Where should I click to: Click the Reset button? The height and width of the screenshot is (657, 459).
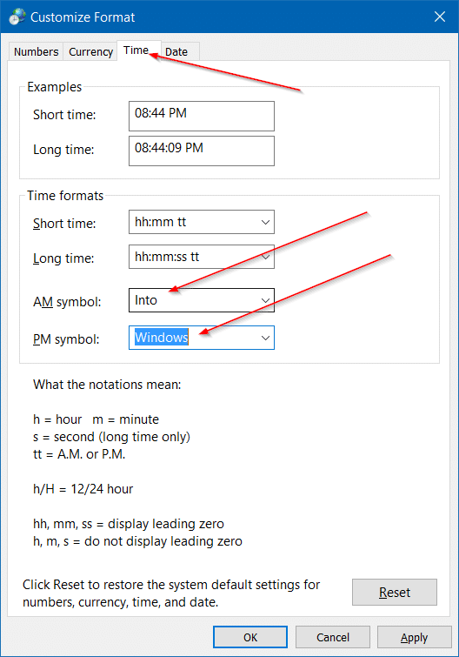coord(395,592)
